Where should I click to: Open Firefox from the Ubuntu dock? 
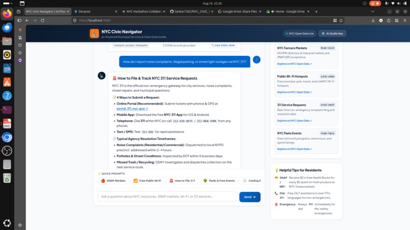point(7,14)
